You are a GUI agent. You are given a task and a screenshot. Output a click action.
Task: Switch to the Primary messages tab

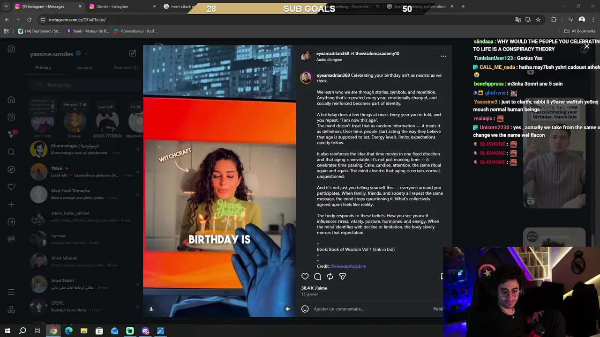(x=43, y=67)
